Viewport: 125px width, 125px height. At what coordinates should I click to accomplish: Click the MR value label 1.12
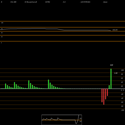(116, 73)
